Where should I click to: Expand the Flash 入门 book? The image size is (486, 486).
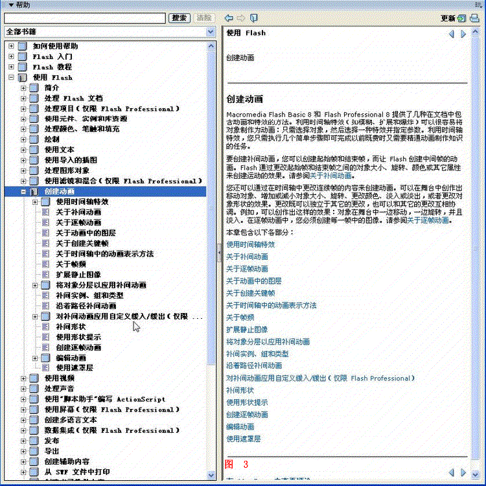[11, 56]
